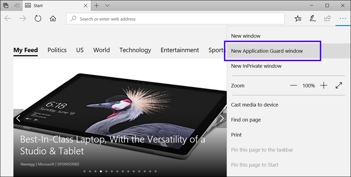Open the US news tab
Image resolution: width=351 pixels, height=177 pixels.
click(x=80, y=50)
